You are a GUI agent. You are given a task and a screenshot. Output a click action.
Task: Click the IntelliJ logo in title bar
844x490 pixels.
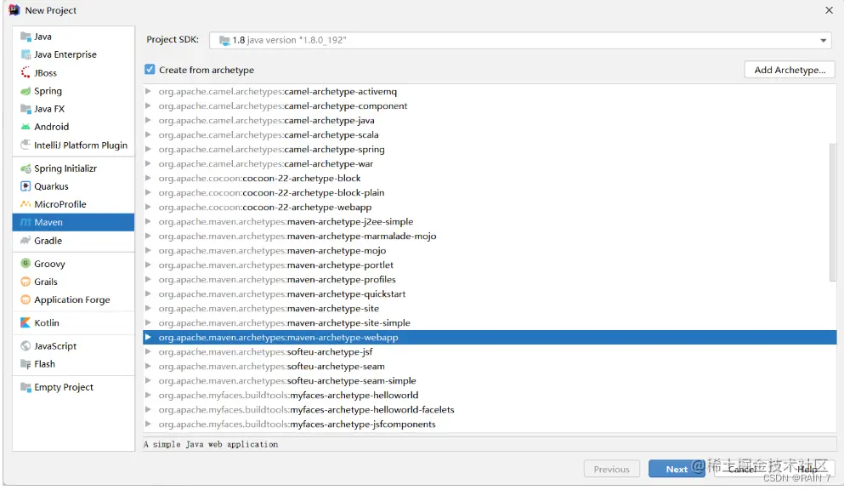click(14, 9)
